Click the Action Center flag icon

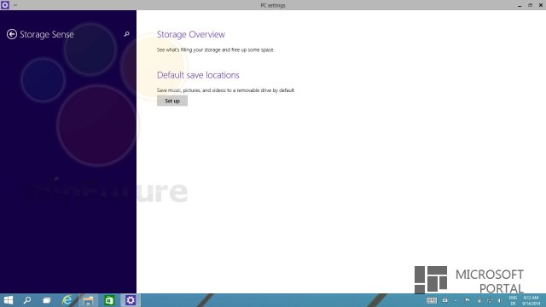468,300
